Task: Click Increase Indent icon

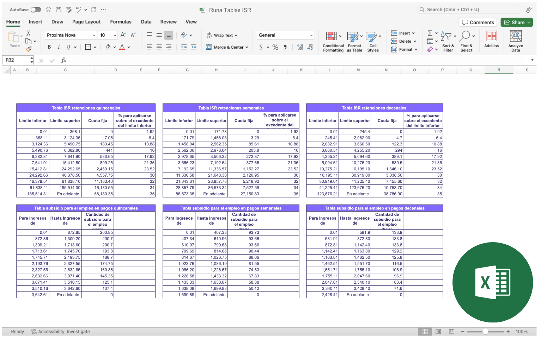Action: [194, 47]
